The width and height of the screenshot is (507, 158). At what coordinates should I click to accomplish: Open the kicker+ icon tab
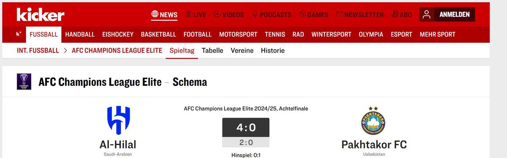click(19, 34)
